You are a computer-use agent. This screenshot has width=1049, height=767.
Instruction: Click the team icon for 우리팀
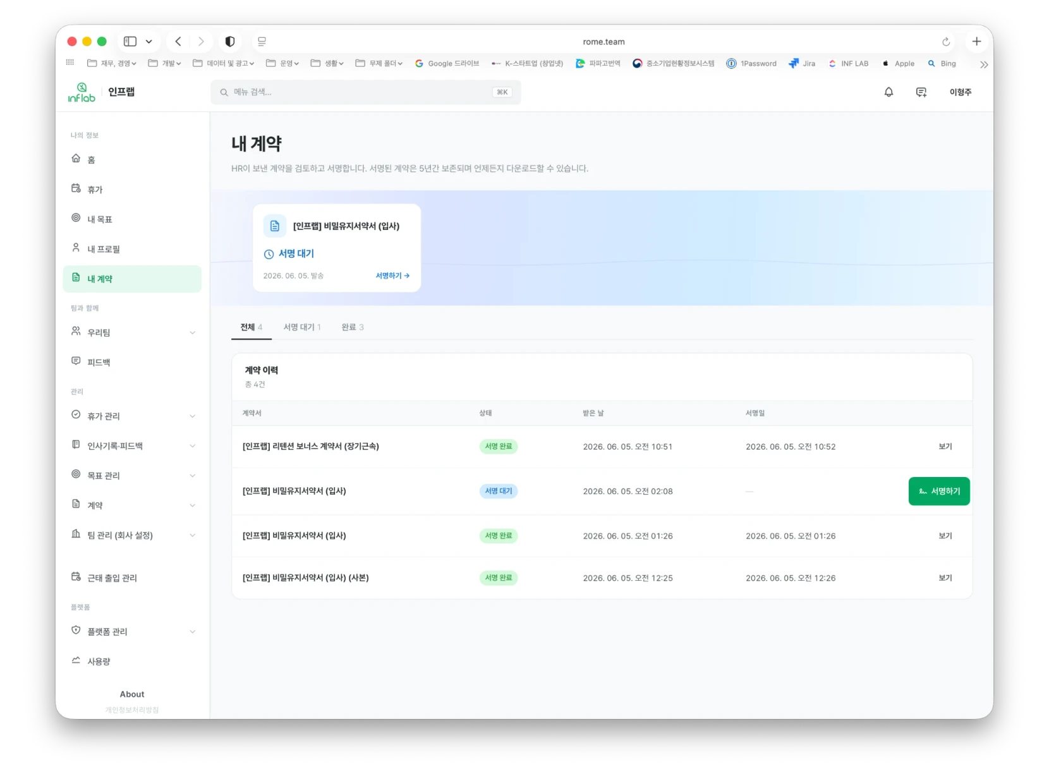[x=76, y=331]
